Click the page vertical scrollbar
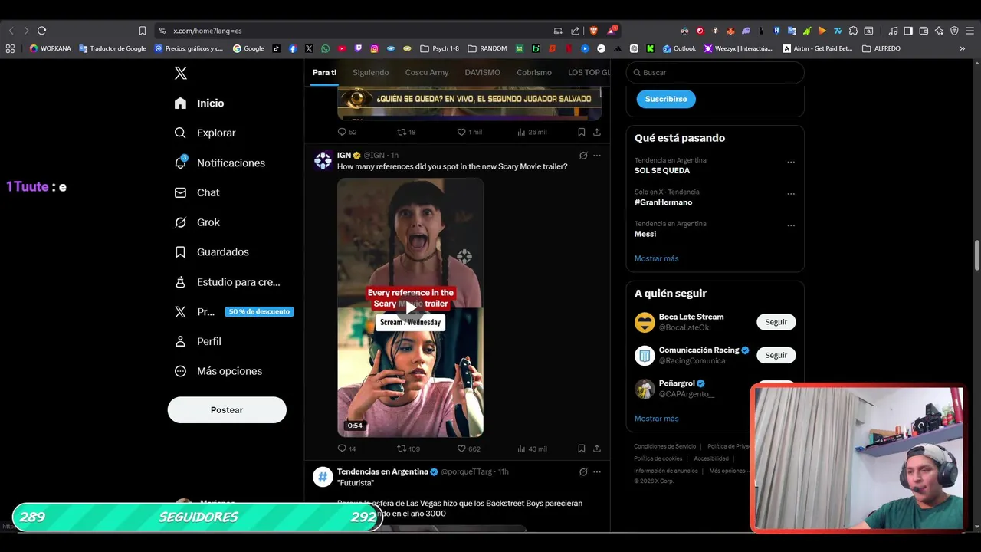The image size is (981, 552). pos(976,255)
